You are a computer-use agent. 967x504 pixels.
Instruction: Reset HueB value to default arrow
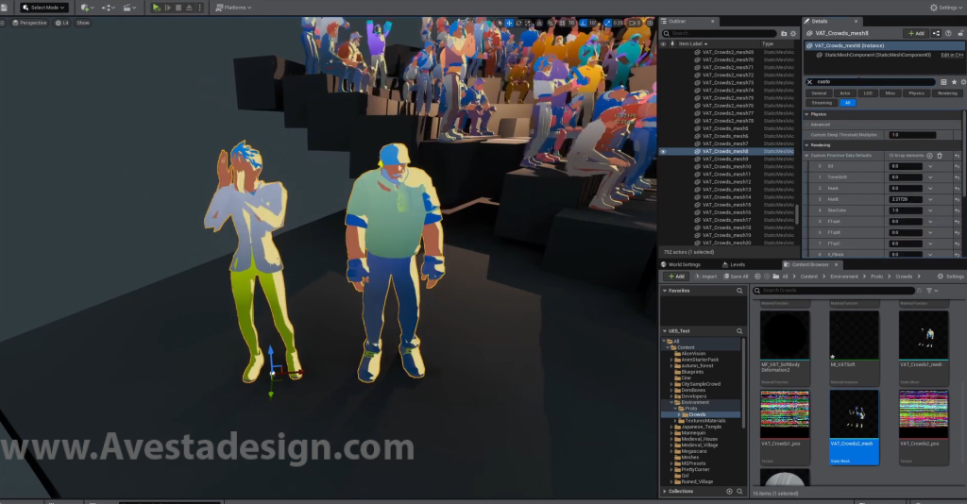point(958,200)
